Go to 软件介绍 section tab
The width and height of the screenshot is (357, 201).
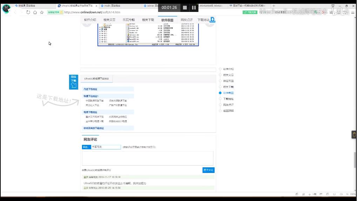[x=90, y=20]
